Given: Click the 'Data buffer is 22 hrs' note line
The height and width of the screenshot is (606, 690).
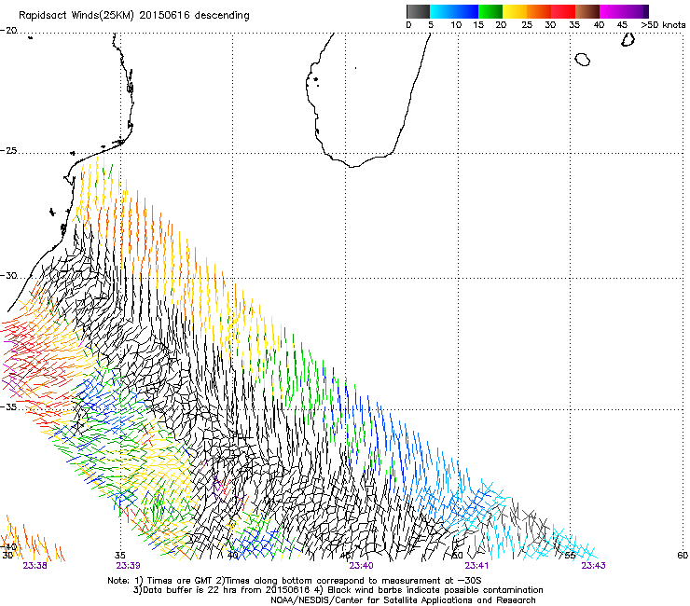Looking at the screenshot, I should click(338, 590).
